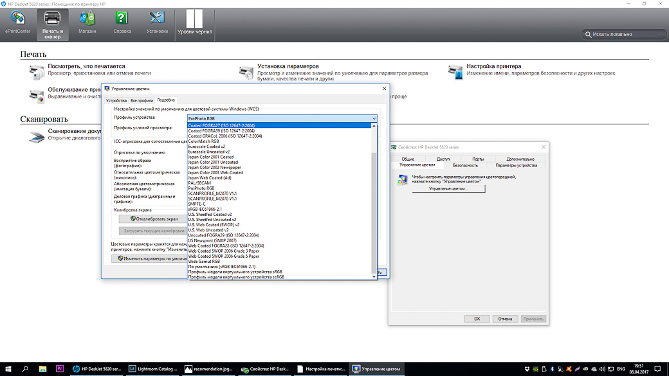Open Дополнительно tab in Свойства window
669x376 pixels.
[520, 159]
